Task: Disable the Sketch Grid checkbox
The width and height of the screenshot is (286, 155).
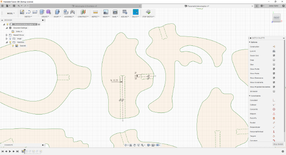Action: [274, 56]
